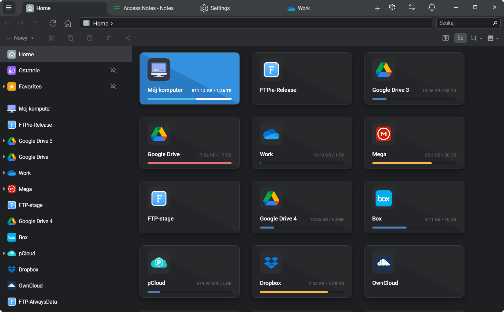Go back with the back arrow
The image size is (504, 312).
[8, 23]
